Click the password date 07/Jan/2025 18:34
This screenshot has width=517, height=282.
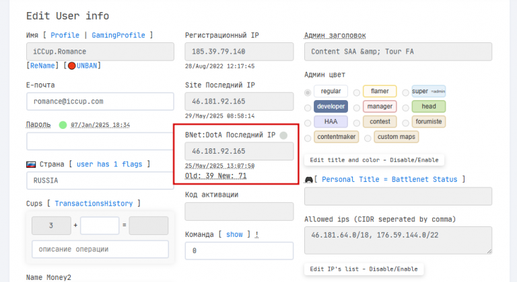[x=100, y=125]
